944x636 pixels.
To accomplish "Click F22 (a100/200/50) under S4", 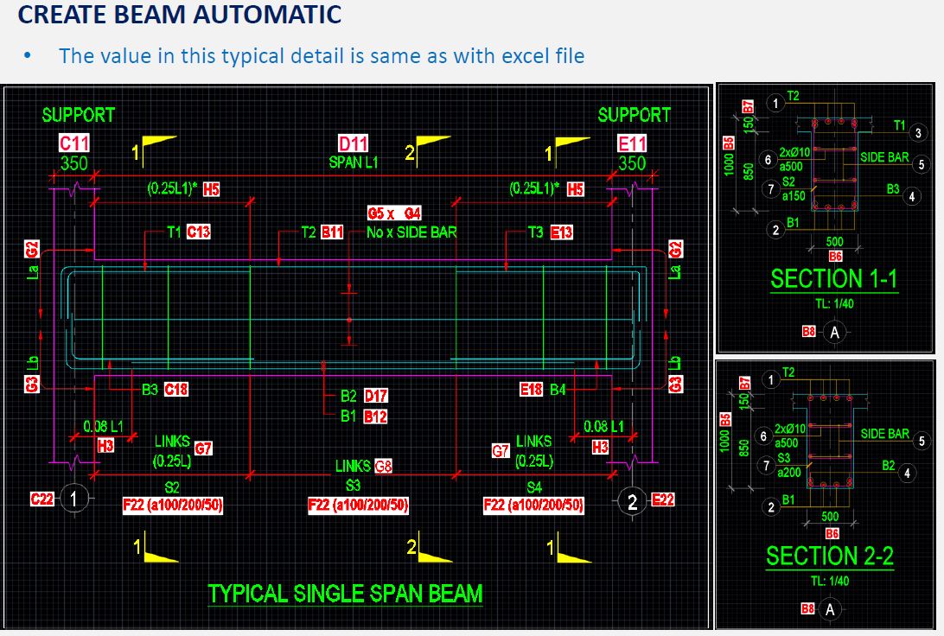I will click(533, 505).
